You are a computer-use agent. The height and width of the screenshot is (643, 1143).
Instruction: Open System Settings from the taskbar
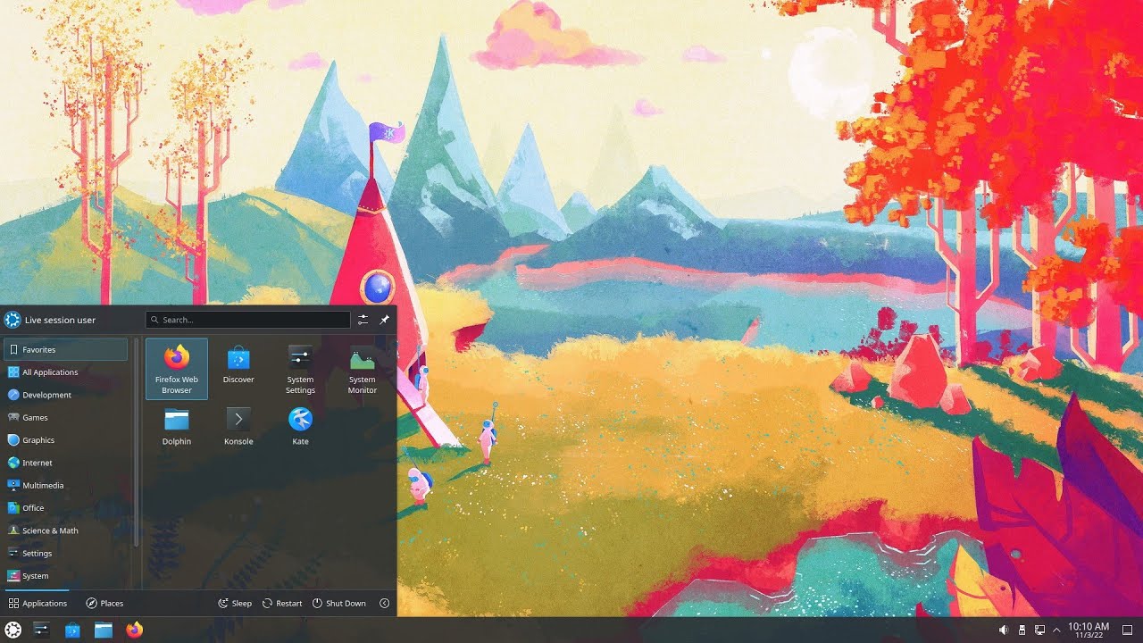click(x=41, y=630)
